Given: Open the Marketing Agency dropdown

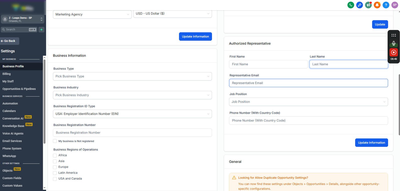Looking at the screenshot, I should tap(92, 14).
